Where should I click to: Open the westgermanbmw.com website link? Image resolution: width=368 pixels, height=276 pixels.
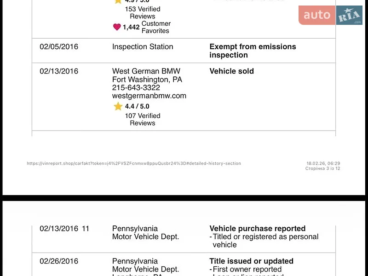pos(149,96)
